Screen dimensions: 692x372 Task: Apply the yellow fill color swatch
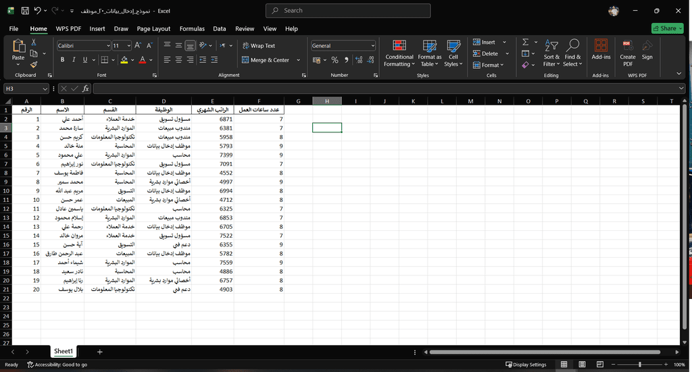pyautogui.click(x=124, y=60)
